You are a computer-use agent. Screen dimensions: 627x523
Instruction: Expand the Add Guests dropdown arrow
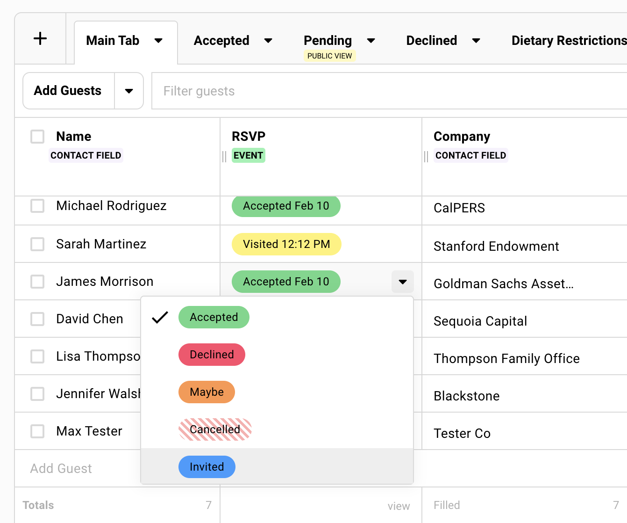(x=129, y=91)
